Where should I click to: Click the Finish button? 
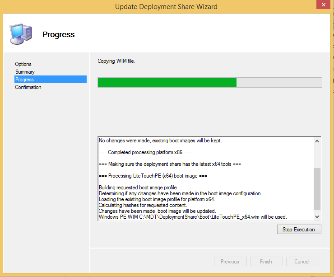[x=266, y=262]
